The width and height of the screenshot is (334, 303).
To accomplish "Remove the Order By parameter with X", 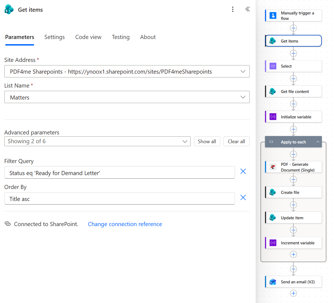I will pos(243,197).
